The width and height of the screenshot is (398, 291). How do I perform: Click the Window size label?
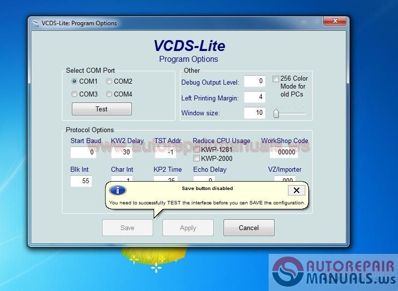(x=201, y=113)
